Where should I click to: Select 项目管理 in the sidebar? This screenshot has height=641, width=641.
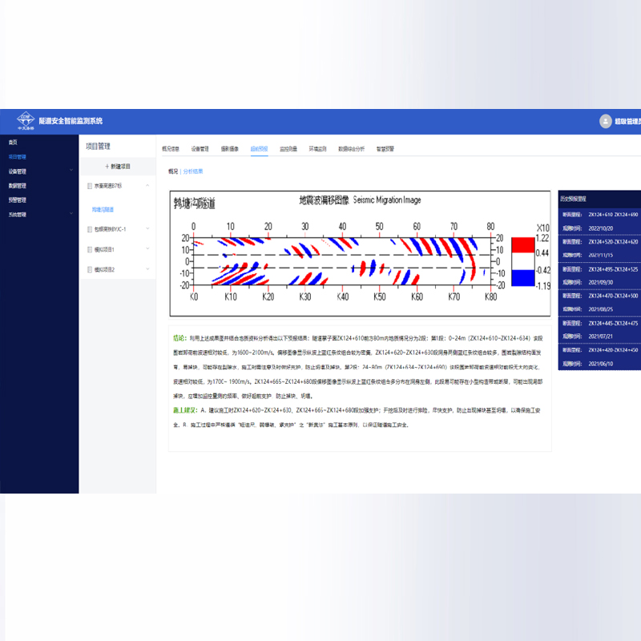[x=17, y=156]
